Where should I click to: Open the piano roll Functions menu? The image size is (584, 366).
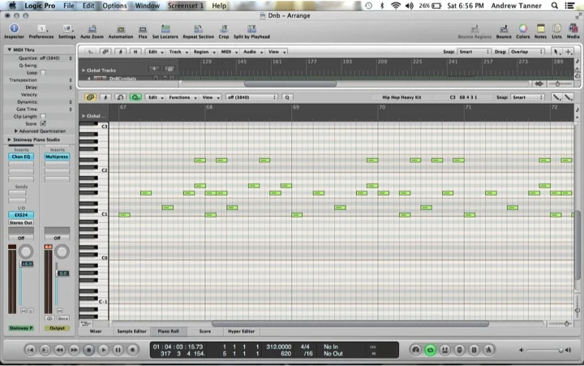pyautogui.click(x=182, y=97)
